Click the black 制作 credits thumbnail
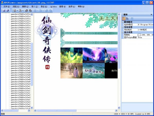Image resolution: width=154 pixels, height=116 pixels. 111,71
